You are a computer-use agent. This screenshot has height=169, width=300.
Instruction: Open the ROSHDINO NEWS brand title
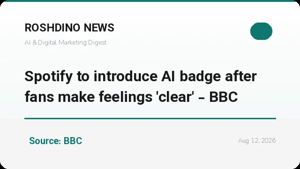(69, 28)
